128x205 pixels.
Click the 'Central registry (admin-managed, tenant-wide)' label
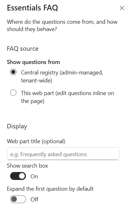tap(62, 76)
